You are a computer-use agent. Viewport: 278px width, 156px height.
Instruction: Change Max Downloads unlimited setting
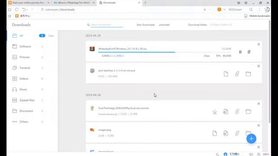164,25
